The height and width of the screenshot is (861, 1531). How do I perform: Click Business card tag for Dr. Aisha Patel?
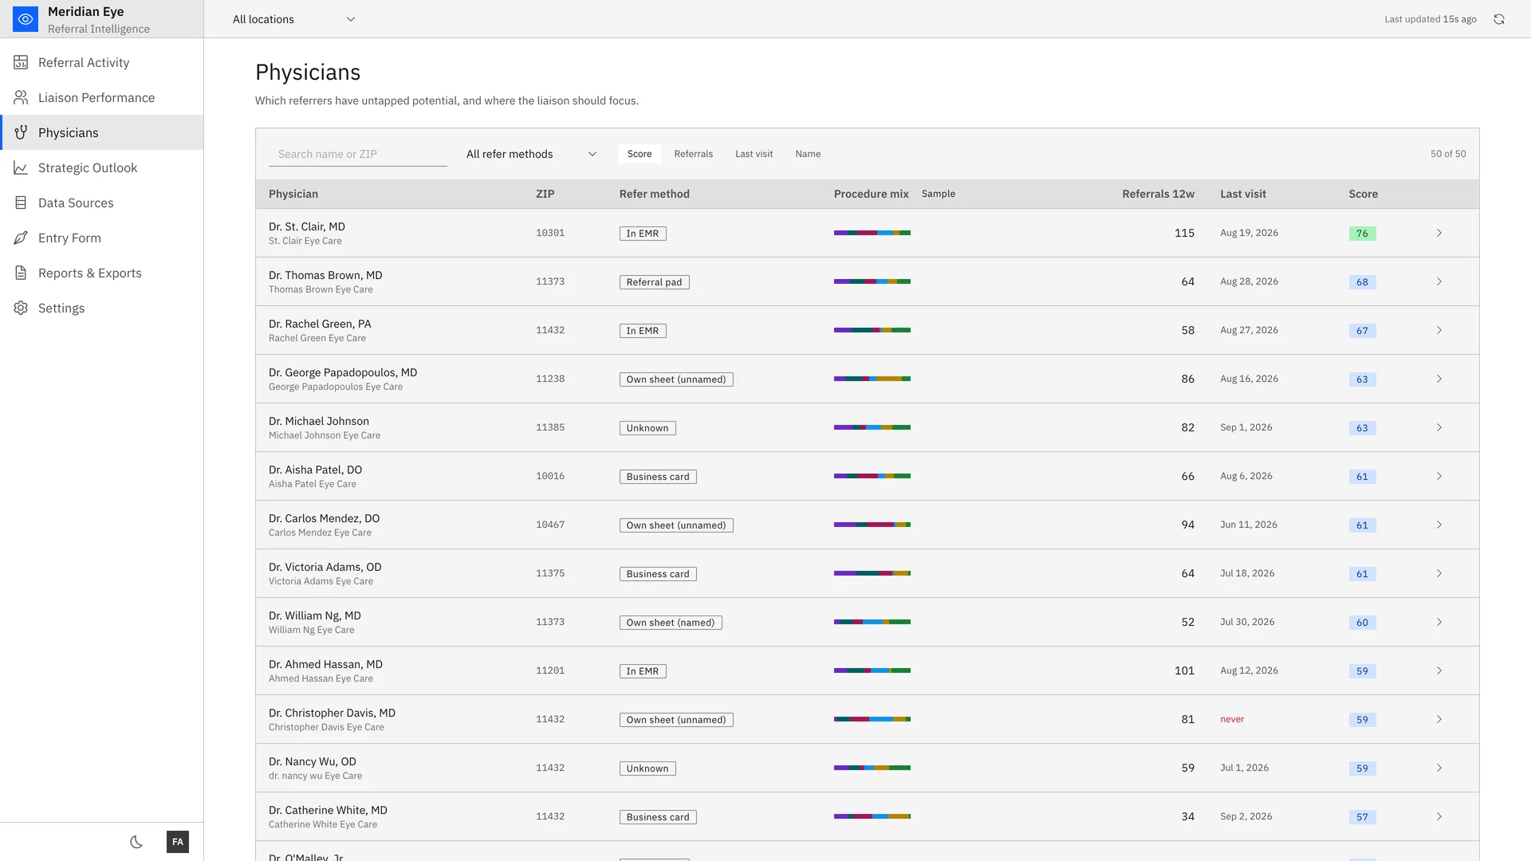[658, 477]
